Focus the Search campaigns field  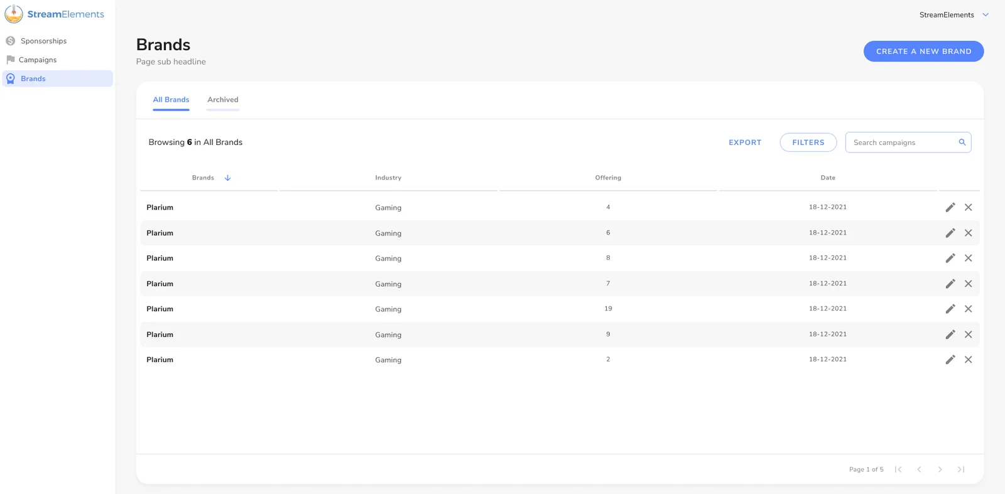908,142
